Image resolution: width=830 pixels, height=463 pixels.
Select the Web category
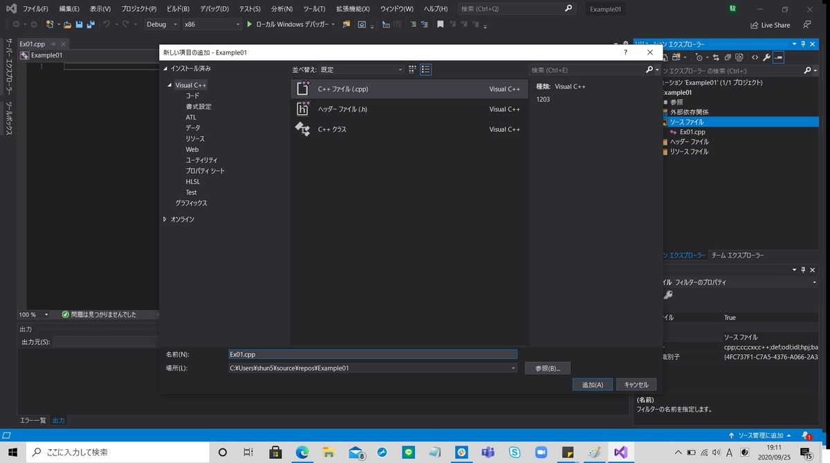(192, 149)
